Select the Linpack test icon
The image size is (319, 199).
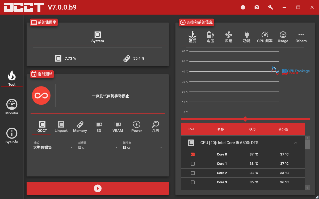pyautogui.click(x=61, y=127)
